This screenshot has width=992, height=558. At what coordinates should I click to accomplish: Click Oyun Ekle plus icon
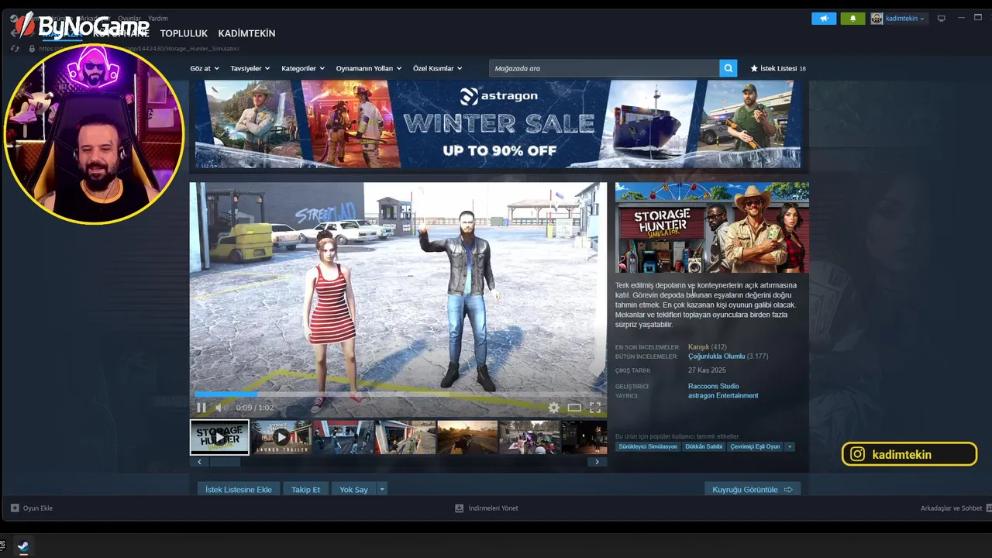coord(15,508)
